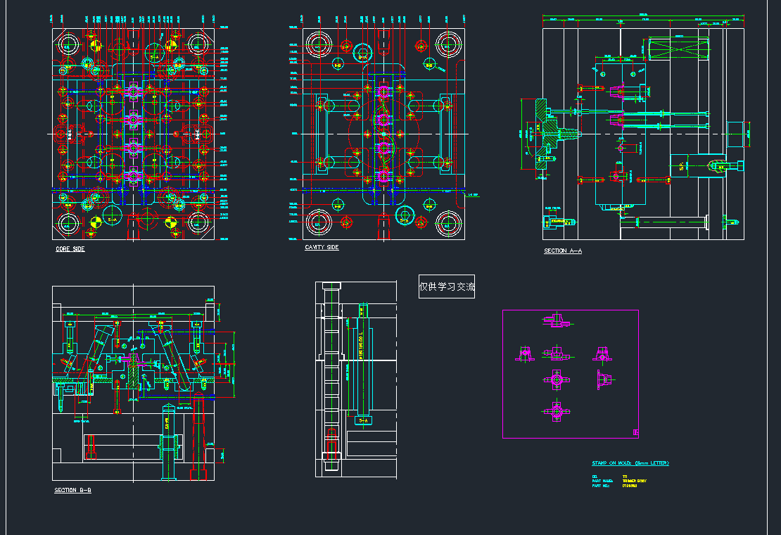Select the bottom magenta part view in the magenta frame

pyautogui.click(x=556, y=410)
